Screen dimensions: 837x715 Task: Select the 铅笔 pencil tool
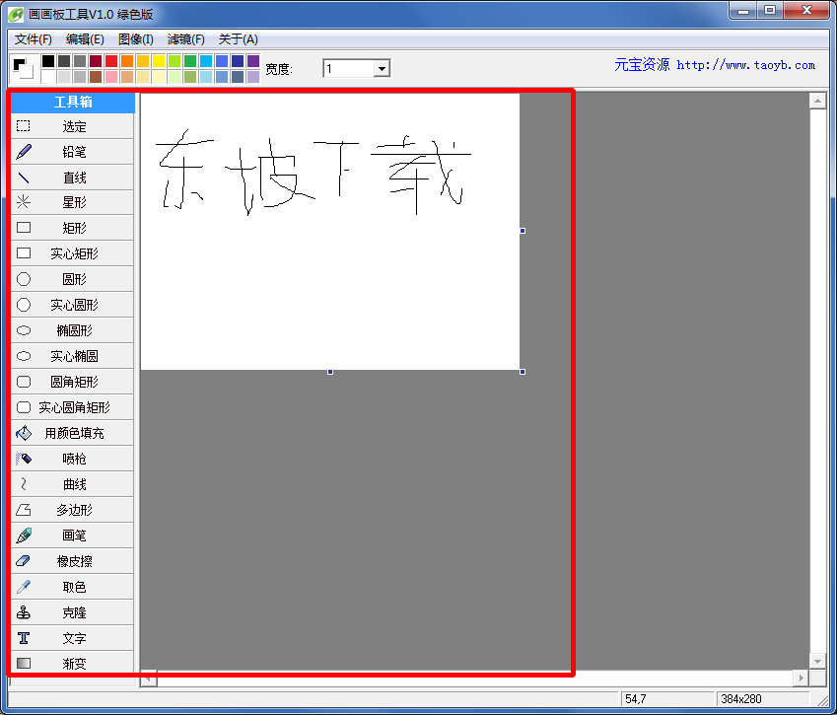click(x=72, y=152)
